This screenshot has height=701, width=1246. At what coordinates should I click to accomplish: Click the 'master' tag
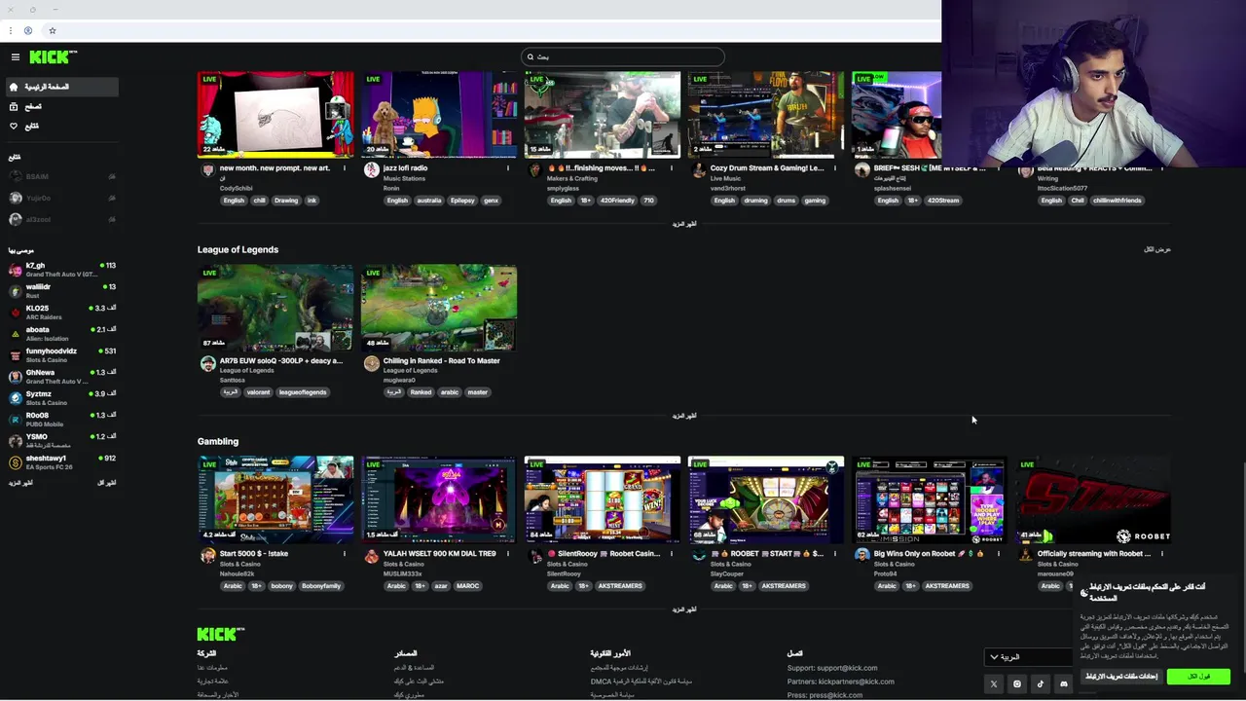coord(477,392)
